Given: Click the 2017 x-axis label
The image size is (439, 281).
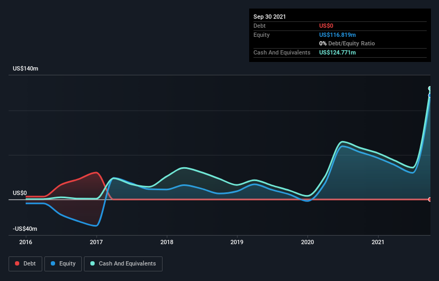Looking at the screenshot, I should coord(96,242).
